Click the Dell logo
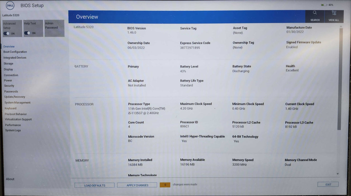The width and height of the screenshot is (351, 196). (10, 5)
